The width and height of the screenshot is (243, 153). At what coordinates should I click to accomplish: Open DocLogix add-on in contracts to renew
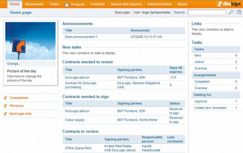click(77, 77)
